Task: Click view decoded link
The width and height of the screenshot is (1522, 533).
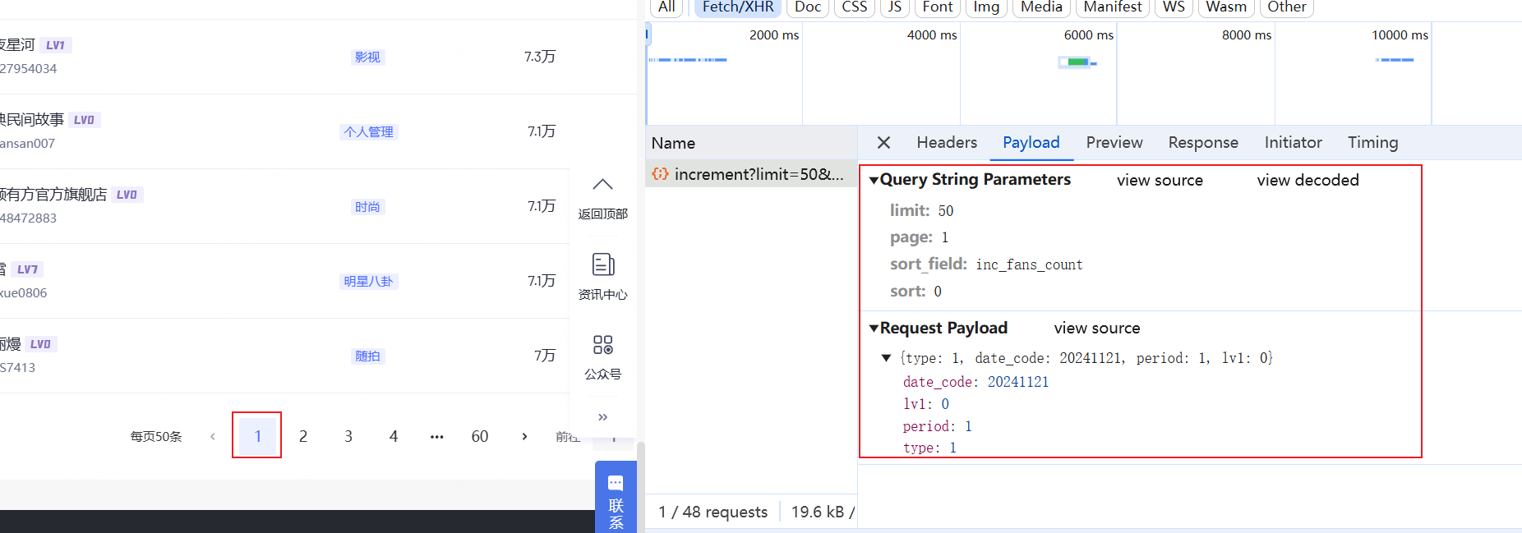Action: pyautogui.click(x=1308, y=180)
